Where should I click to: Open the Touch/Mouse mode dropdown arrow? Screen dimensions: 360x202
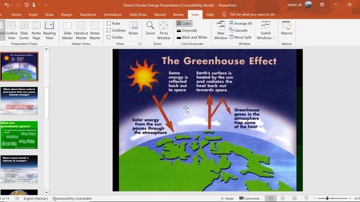[x=39, y=5]
